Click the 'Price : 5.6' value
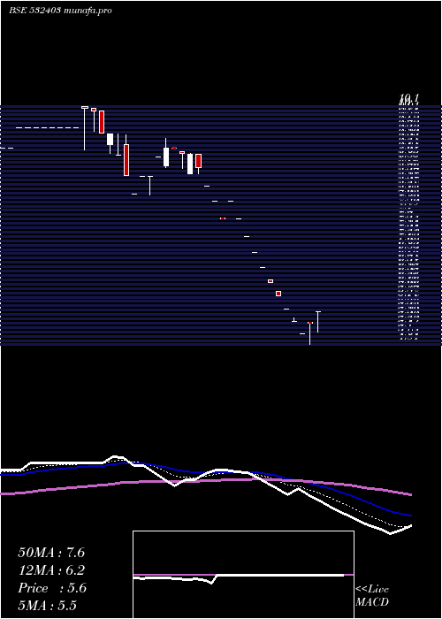Image resolution: width=442 pixels, height=619 pixels. coord(52,588)
